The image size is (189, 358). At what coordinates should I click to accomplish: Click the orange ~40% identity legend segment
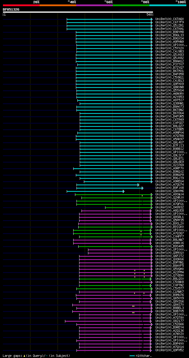58,5
